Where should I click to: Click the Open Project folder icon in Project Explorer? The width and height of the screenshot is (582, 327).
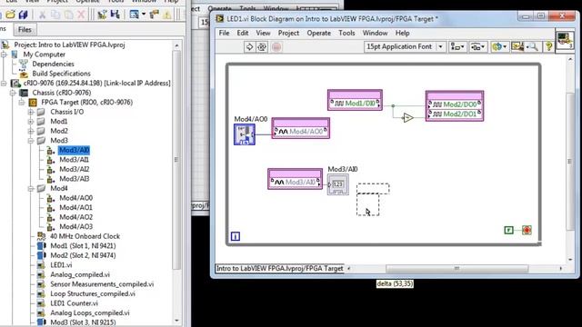(10, 15)
